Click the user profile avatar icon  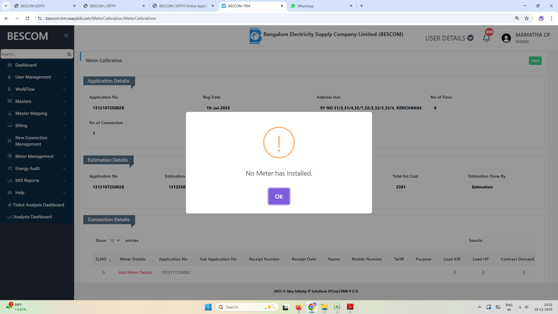click(x=506, y=38)
